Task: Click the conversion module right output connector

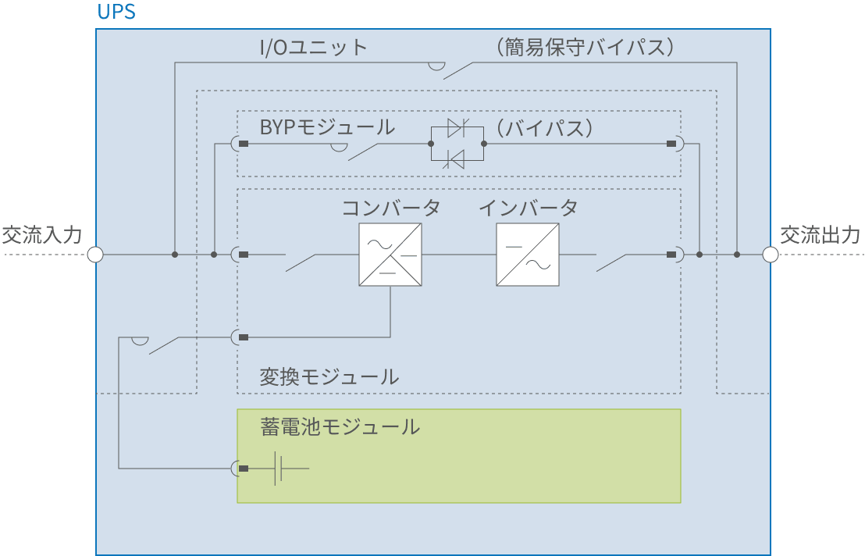Action: [x=675, y=255]
